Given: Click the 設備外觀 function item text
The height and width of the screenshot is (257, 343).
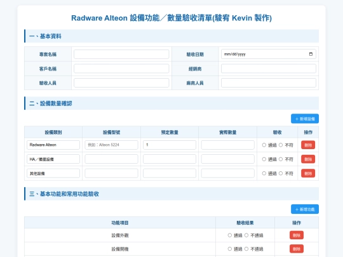Looking at the screenshot, I should (x=120, y=235).
